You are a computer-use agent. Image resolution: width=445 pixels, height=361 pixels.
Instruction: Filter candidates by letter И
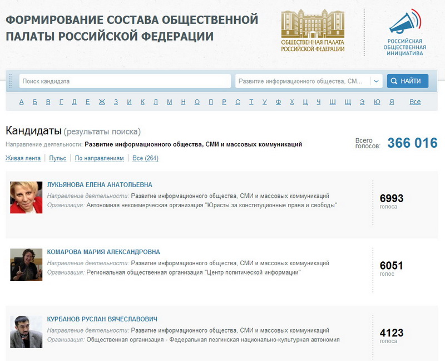click(130, 102)
